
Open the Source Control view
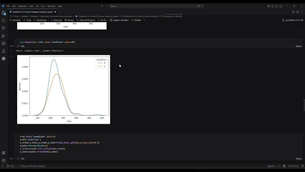click(4, 28)
